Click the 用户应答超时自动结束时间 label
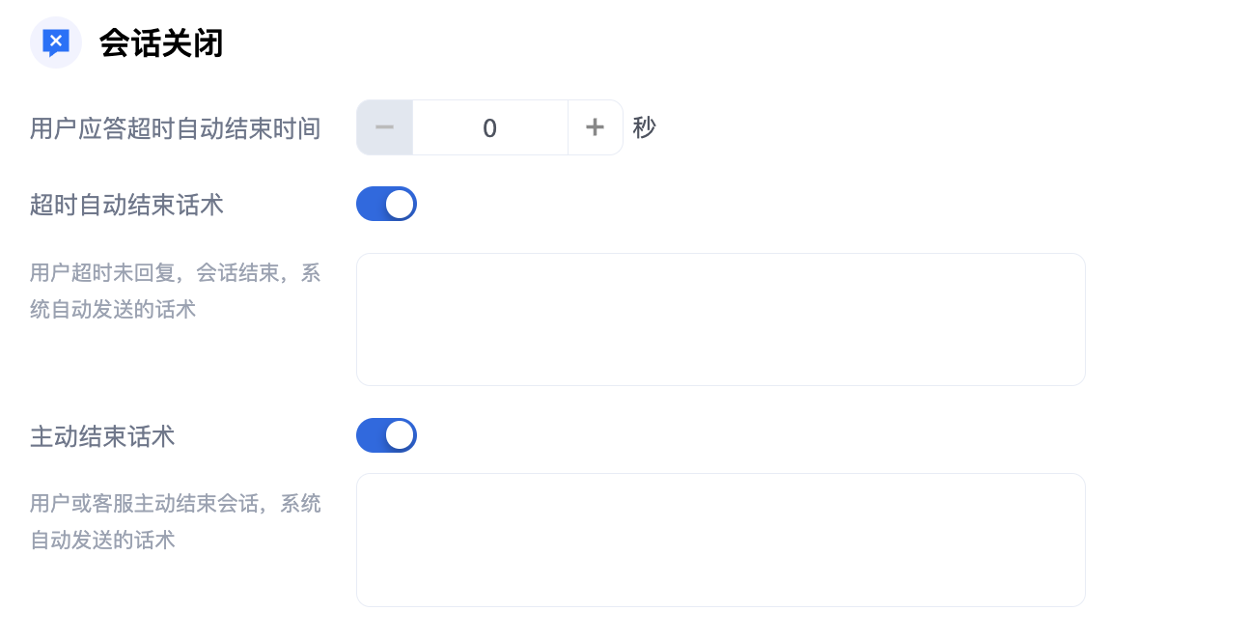The width and height of the screenshot is (1249, 639). pyautogui.click(x=175, y=128)
